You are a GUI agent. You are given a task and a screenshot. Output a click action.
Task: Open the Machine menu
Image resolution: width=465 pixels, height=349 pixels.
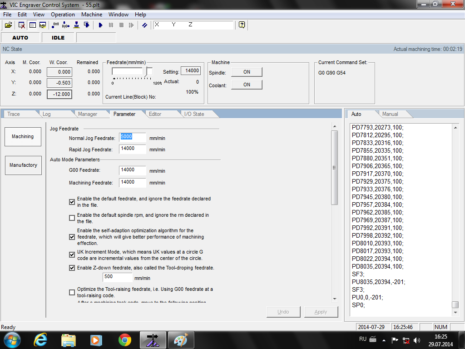click(x=92, y=15)
